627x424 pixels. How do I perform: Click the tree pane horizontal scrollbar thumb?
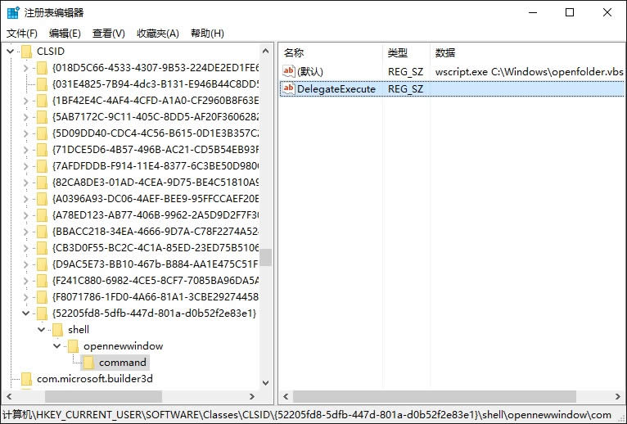(x=103, y=396)
